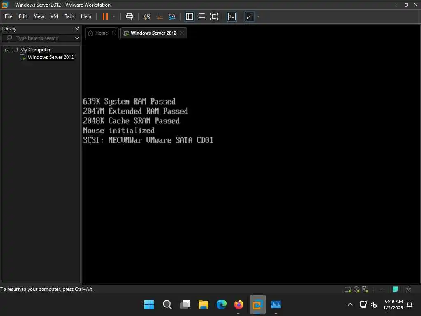Show hidden system tray icons
The height and width of the screenshot is (316, 421).
coord(350,304)
